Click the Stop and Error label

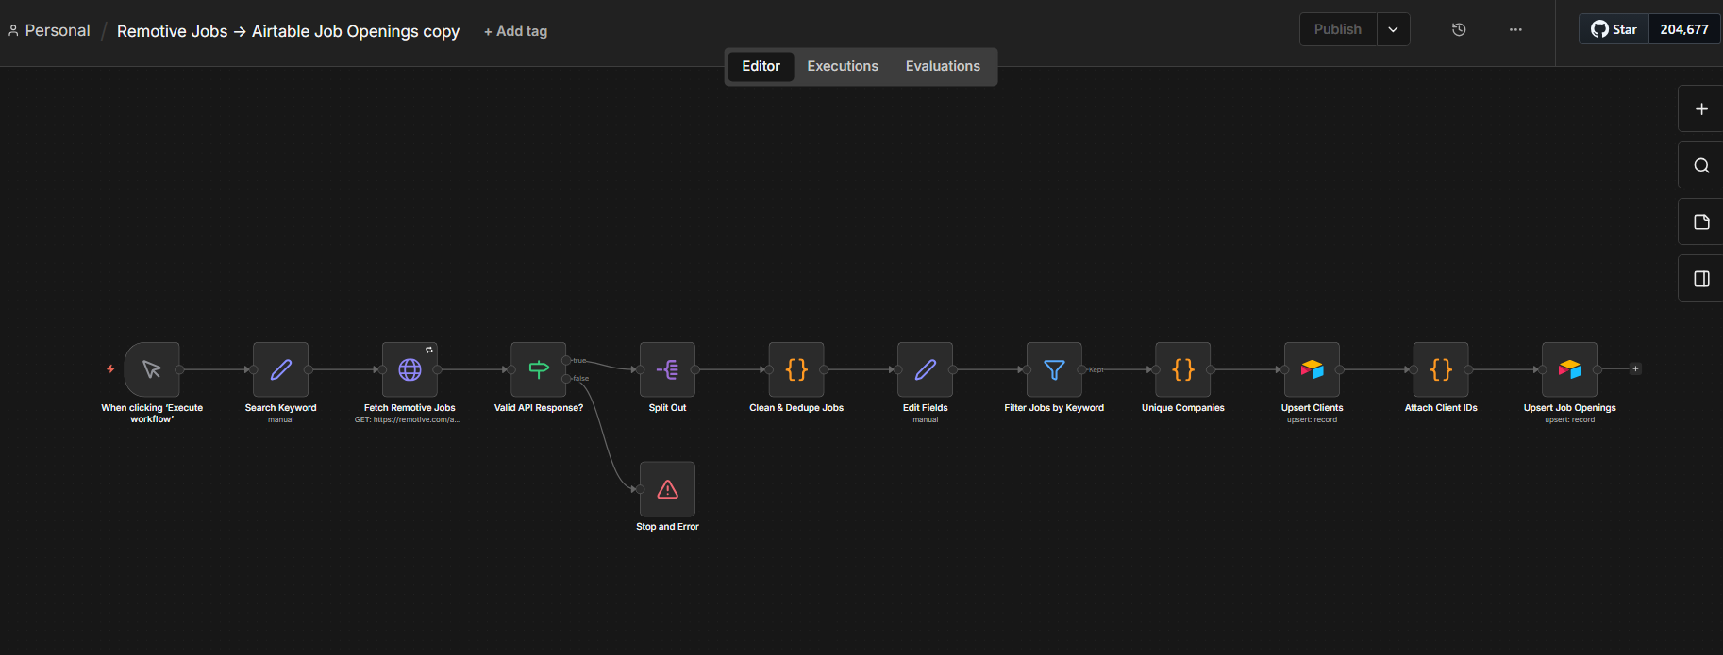click(668, 527)
